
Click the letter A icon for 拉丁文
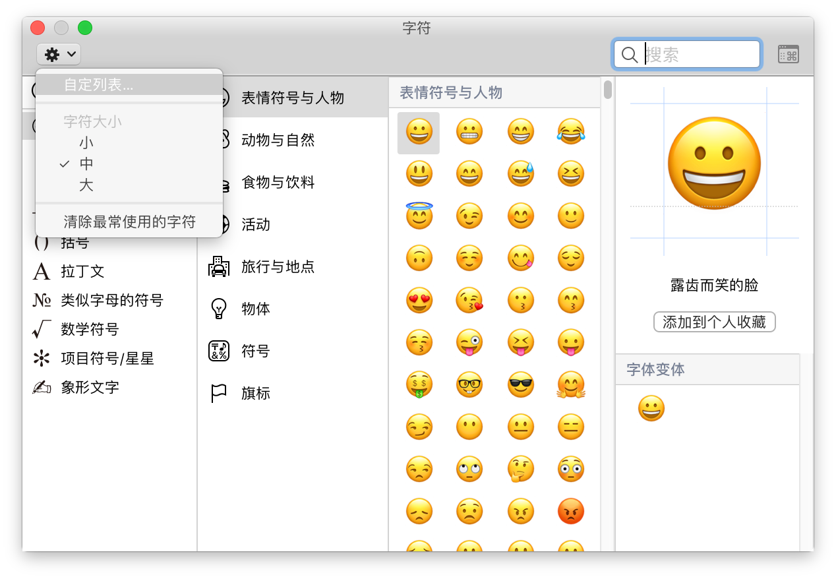[42, 271]
